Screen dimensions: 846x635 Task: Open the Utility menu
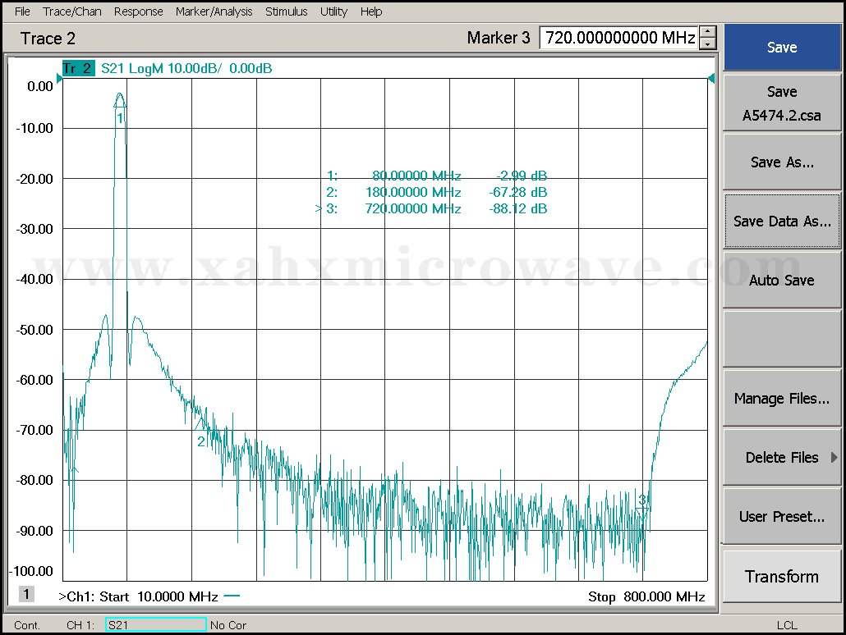[333, 11]
